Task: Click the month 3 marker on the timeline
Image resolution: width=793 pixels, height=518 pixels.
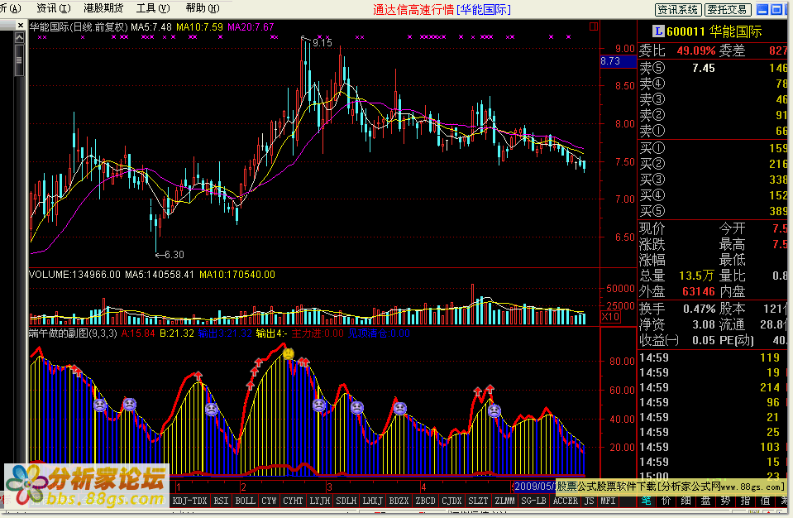Action: (329, 487)
